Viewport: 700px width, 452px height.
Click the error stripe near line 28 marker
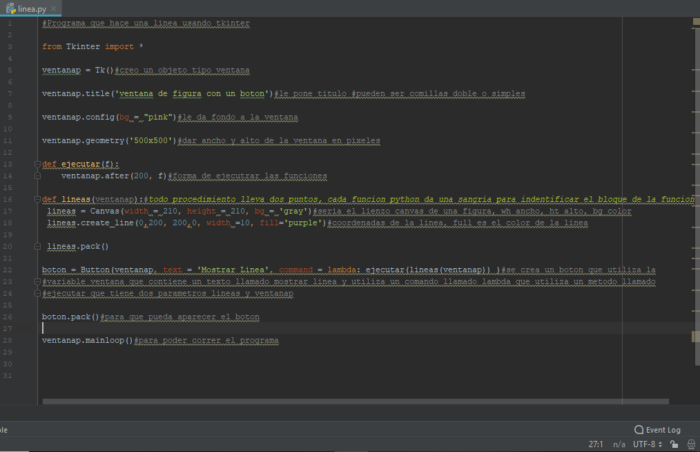tap(692, 337)
